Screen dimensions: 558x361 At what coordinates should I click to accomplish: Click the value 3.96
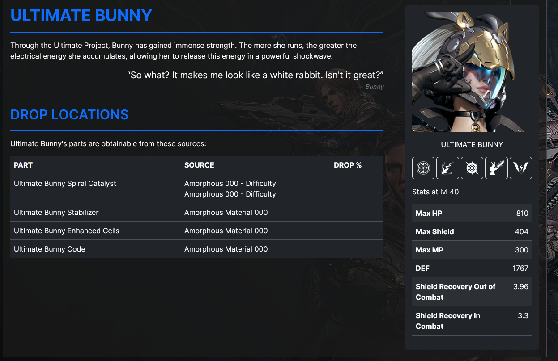click(x=521, y=286)
